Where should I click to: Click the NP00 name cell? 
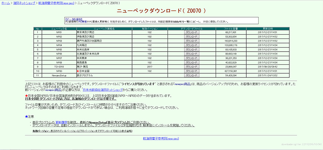59,71
